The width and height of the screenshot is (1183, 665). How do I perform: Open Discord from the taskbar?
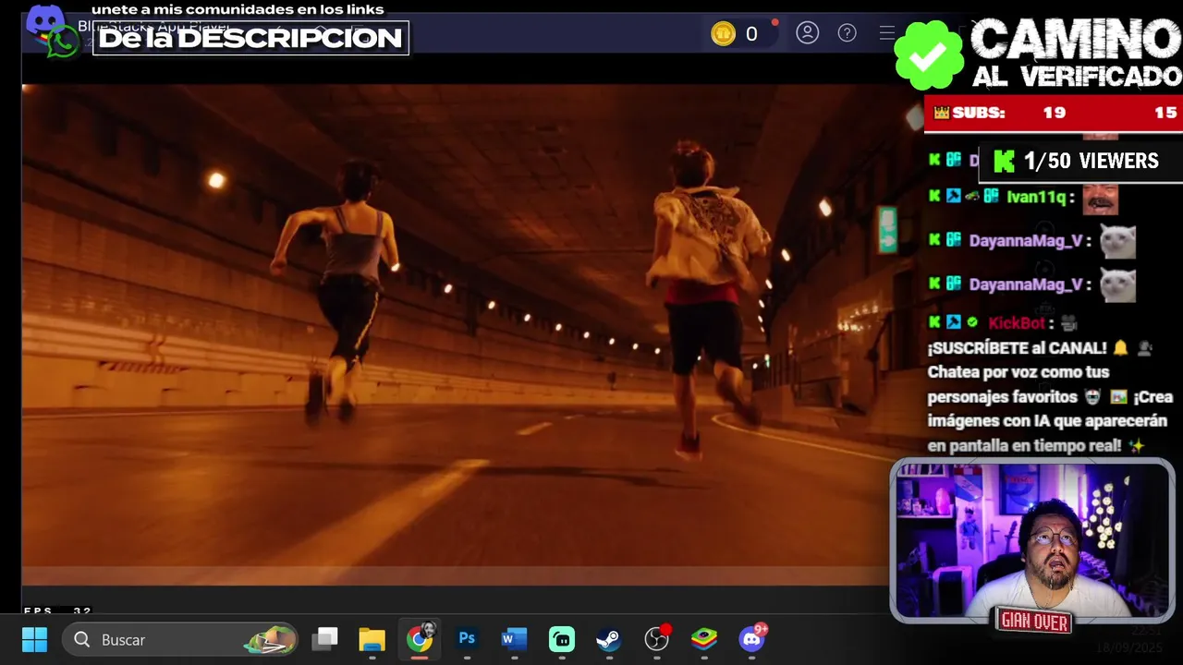[753, 637]
